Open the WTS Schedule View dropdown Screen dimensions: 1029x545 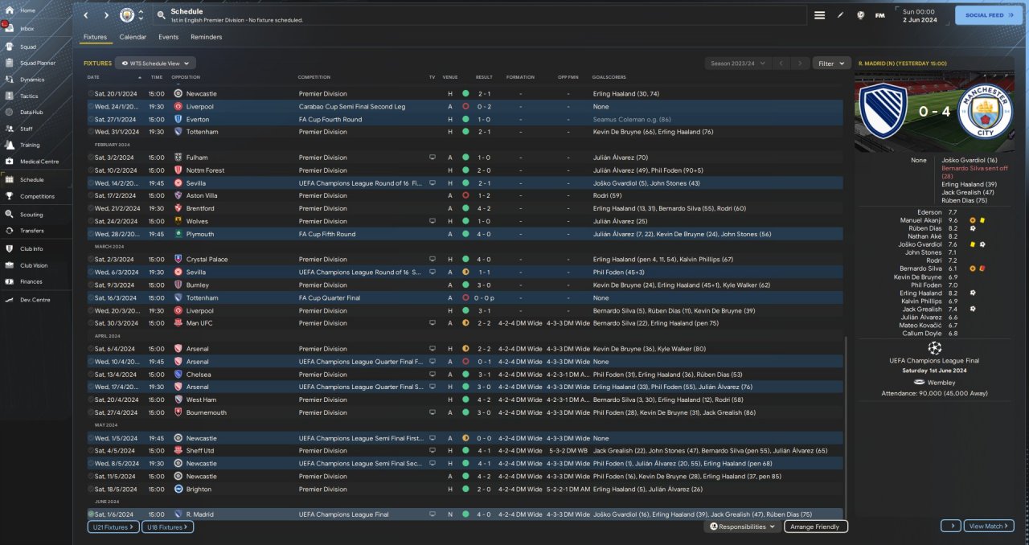pyautogui.click(x=155, y=63)
